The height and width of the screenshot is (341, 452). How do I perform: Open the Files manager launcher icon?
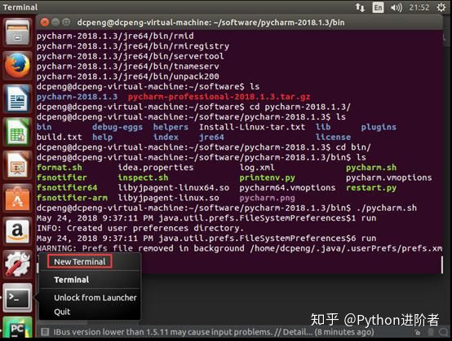[17, 32]
